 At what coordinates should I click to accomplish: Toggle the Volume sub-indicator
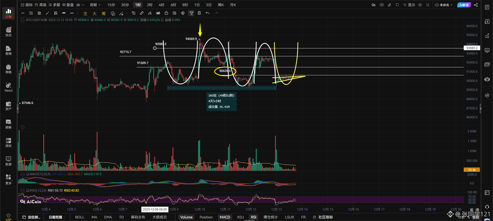[186, 217]
